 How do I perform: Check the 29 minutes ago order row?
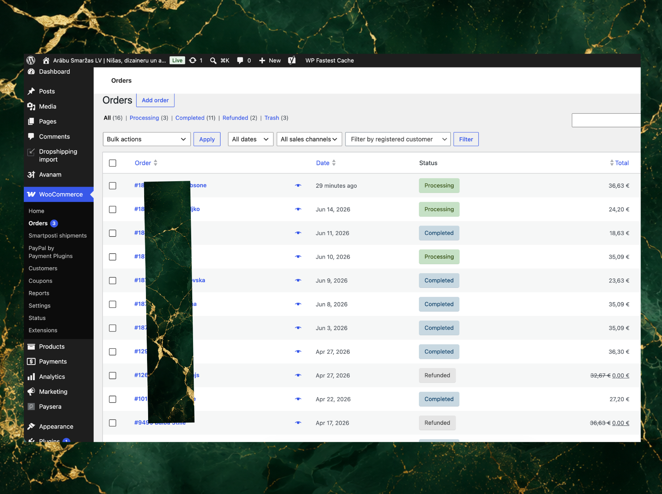pyautogui.click(x=113, y=186)
